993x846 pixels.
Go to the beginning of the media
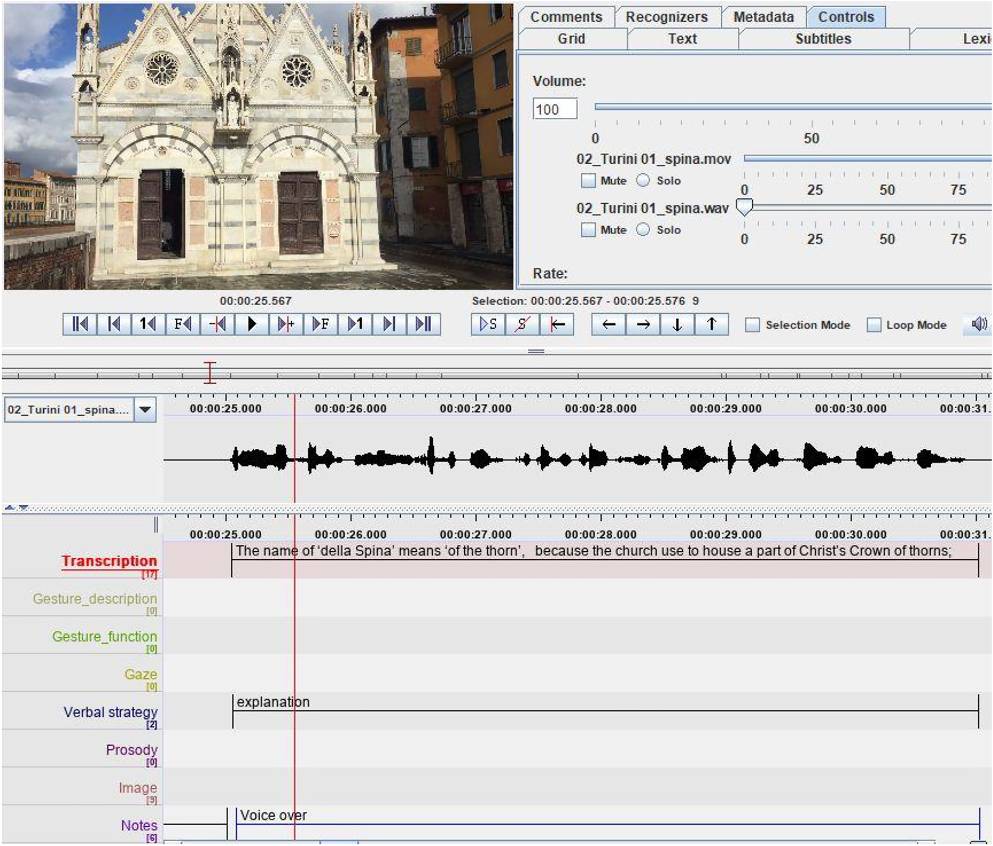tap(79, 324)
